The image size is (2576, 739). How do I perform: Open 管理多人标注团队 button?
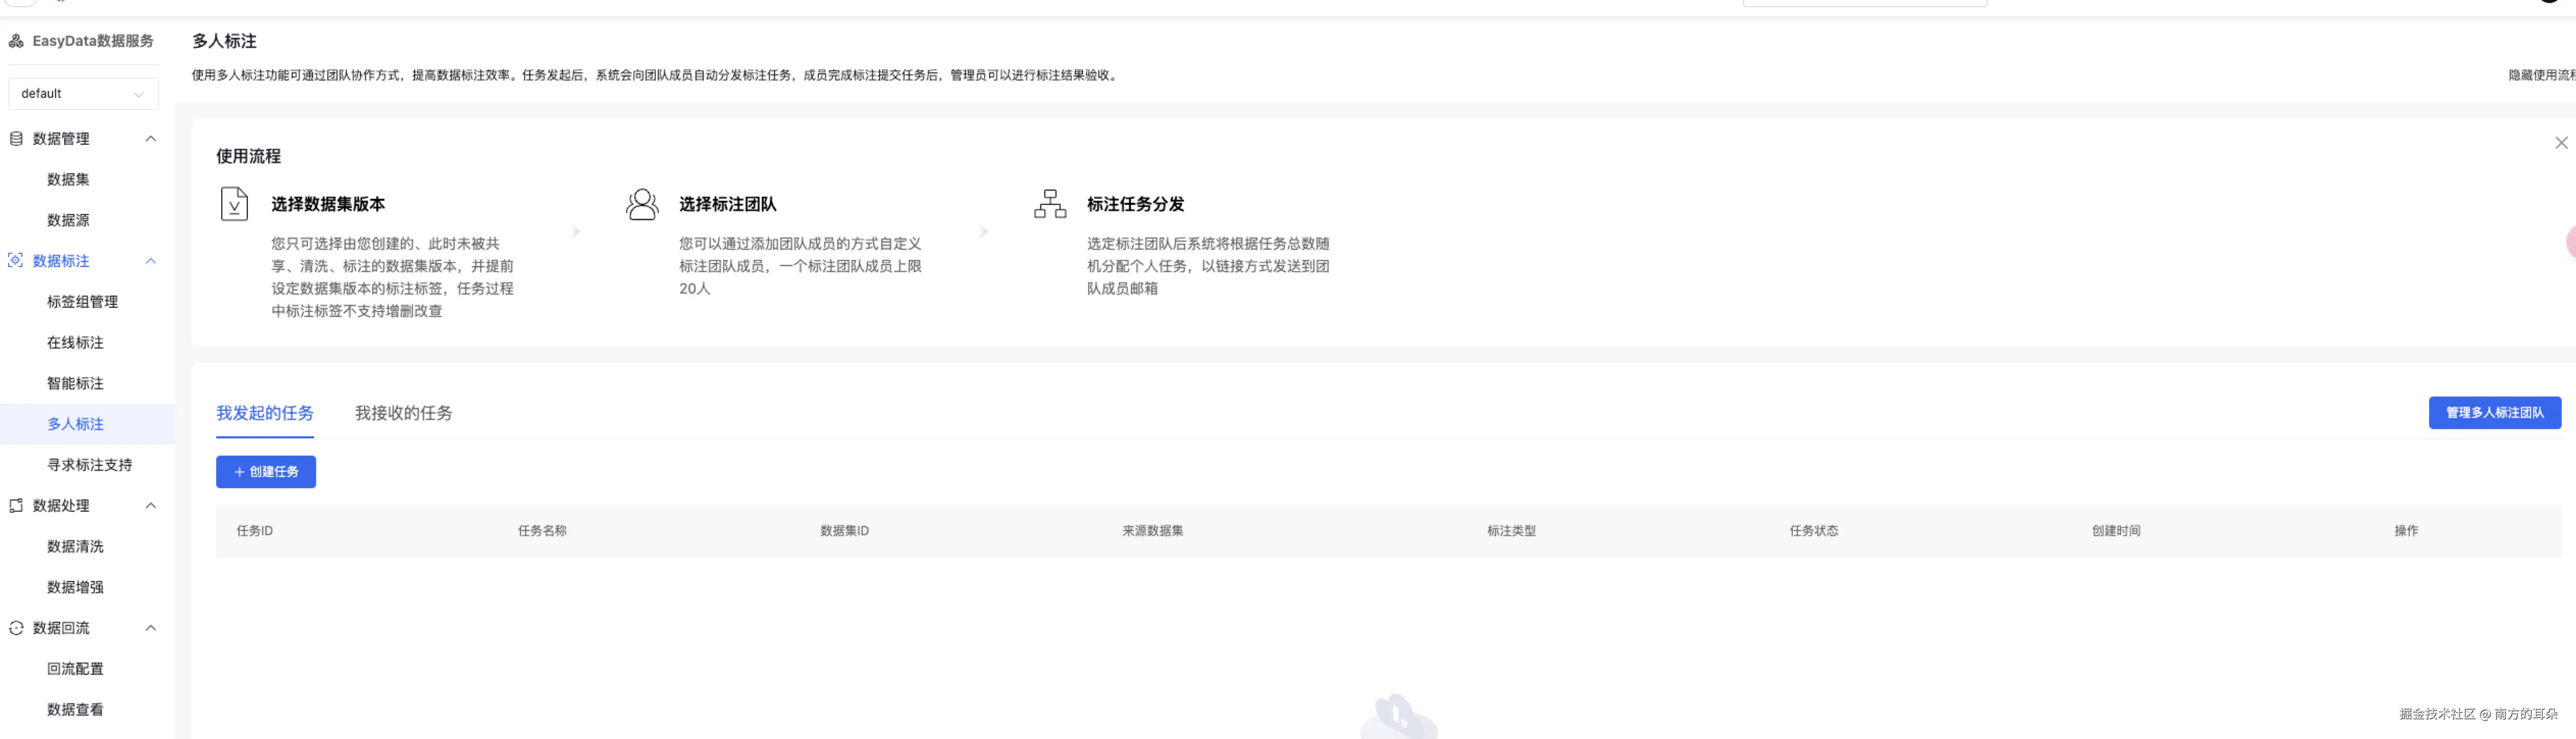click(2494, 413)
